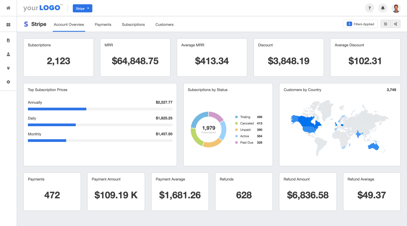
Task: Open the notifications bell
Action: (x=383, y=8)
